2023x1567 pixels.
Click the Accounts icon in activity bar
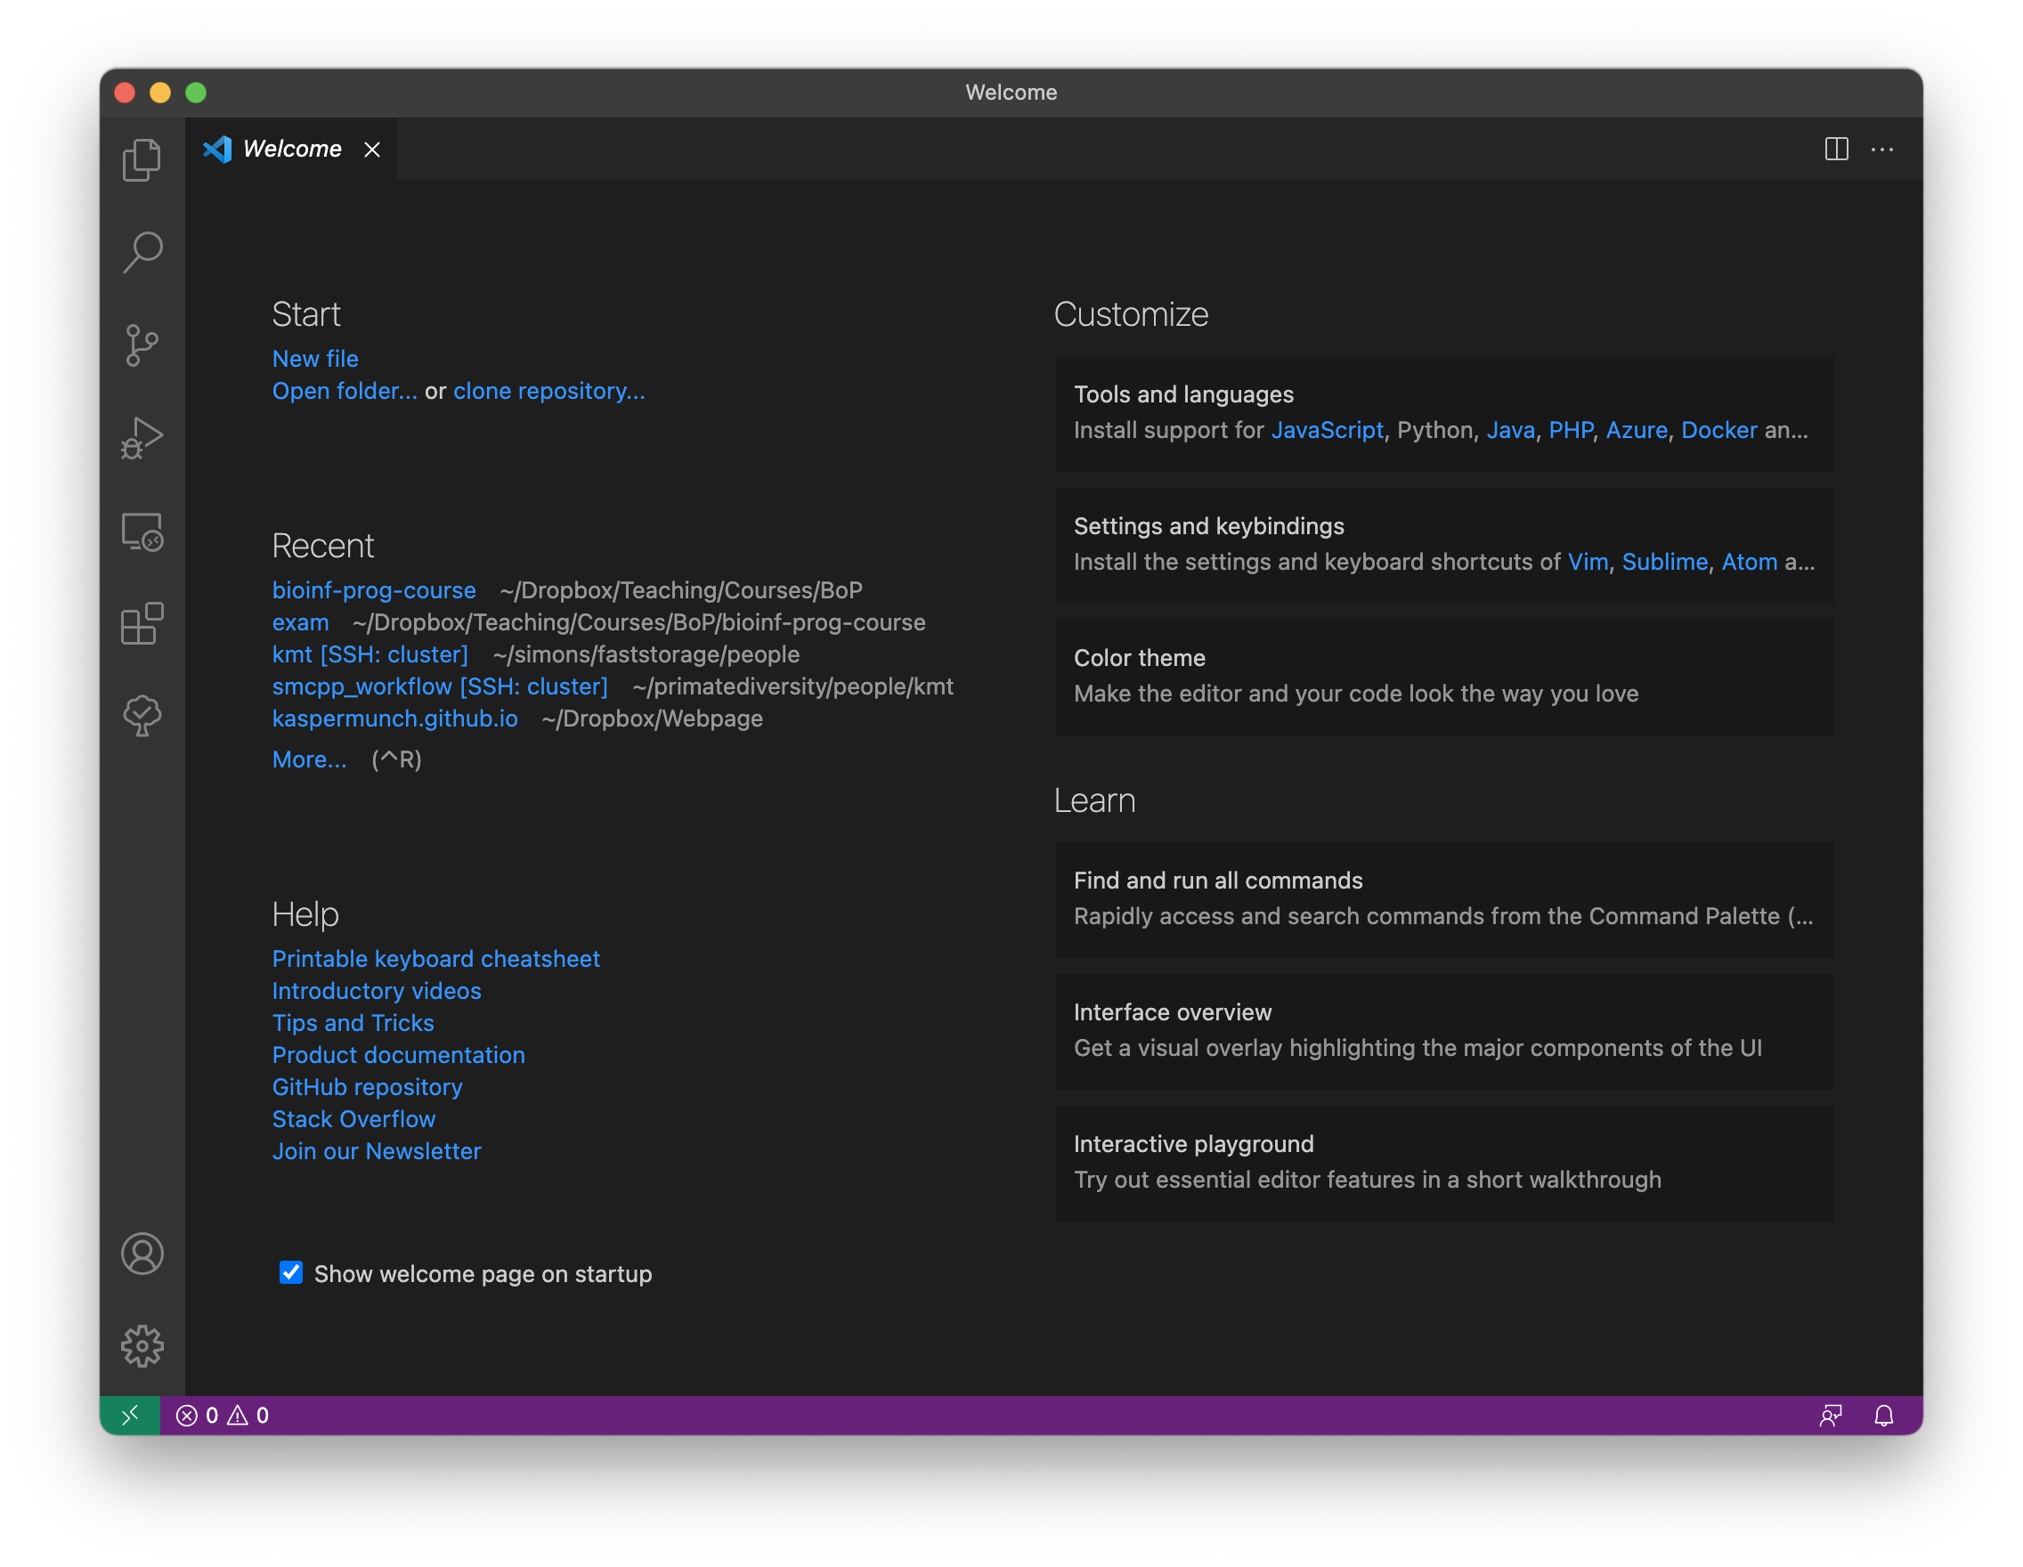coord(142,1253)
